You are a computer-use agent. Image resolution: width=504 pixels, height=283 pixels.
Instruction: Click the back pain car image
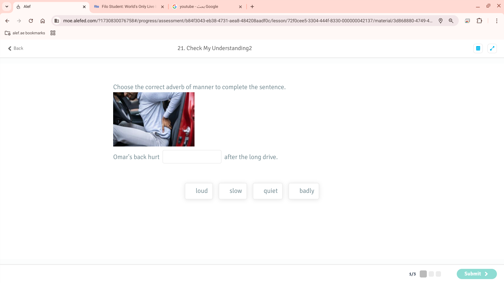[154, 119]
